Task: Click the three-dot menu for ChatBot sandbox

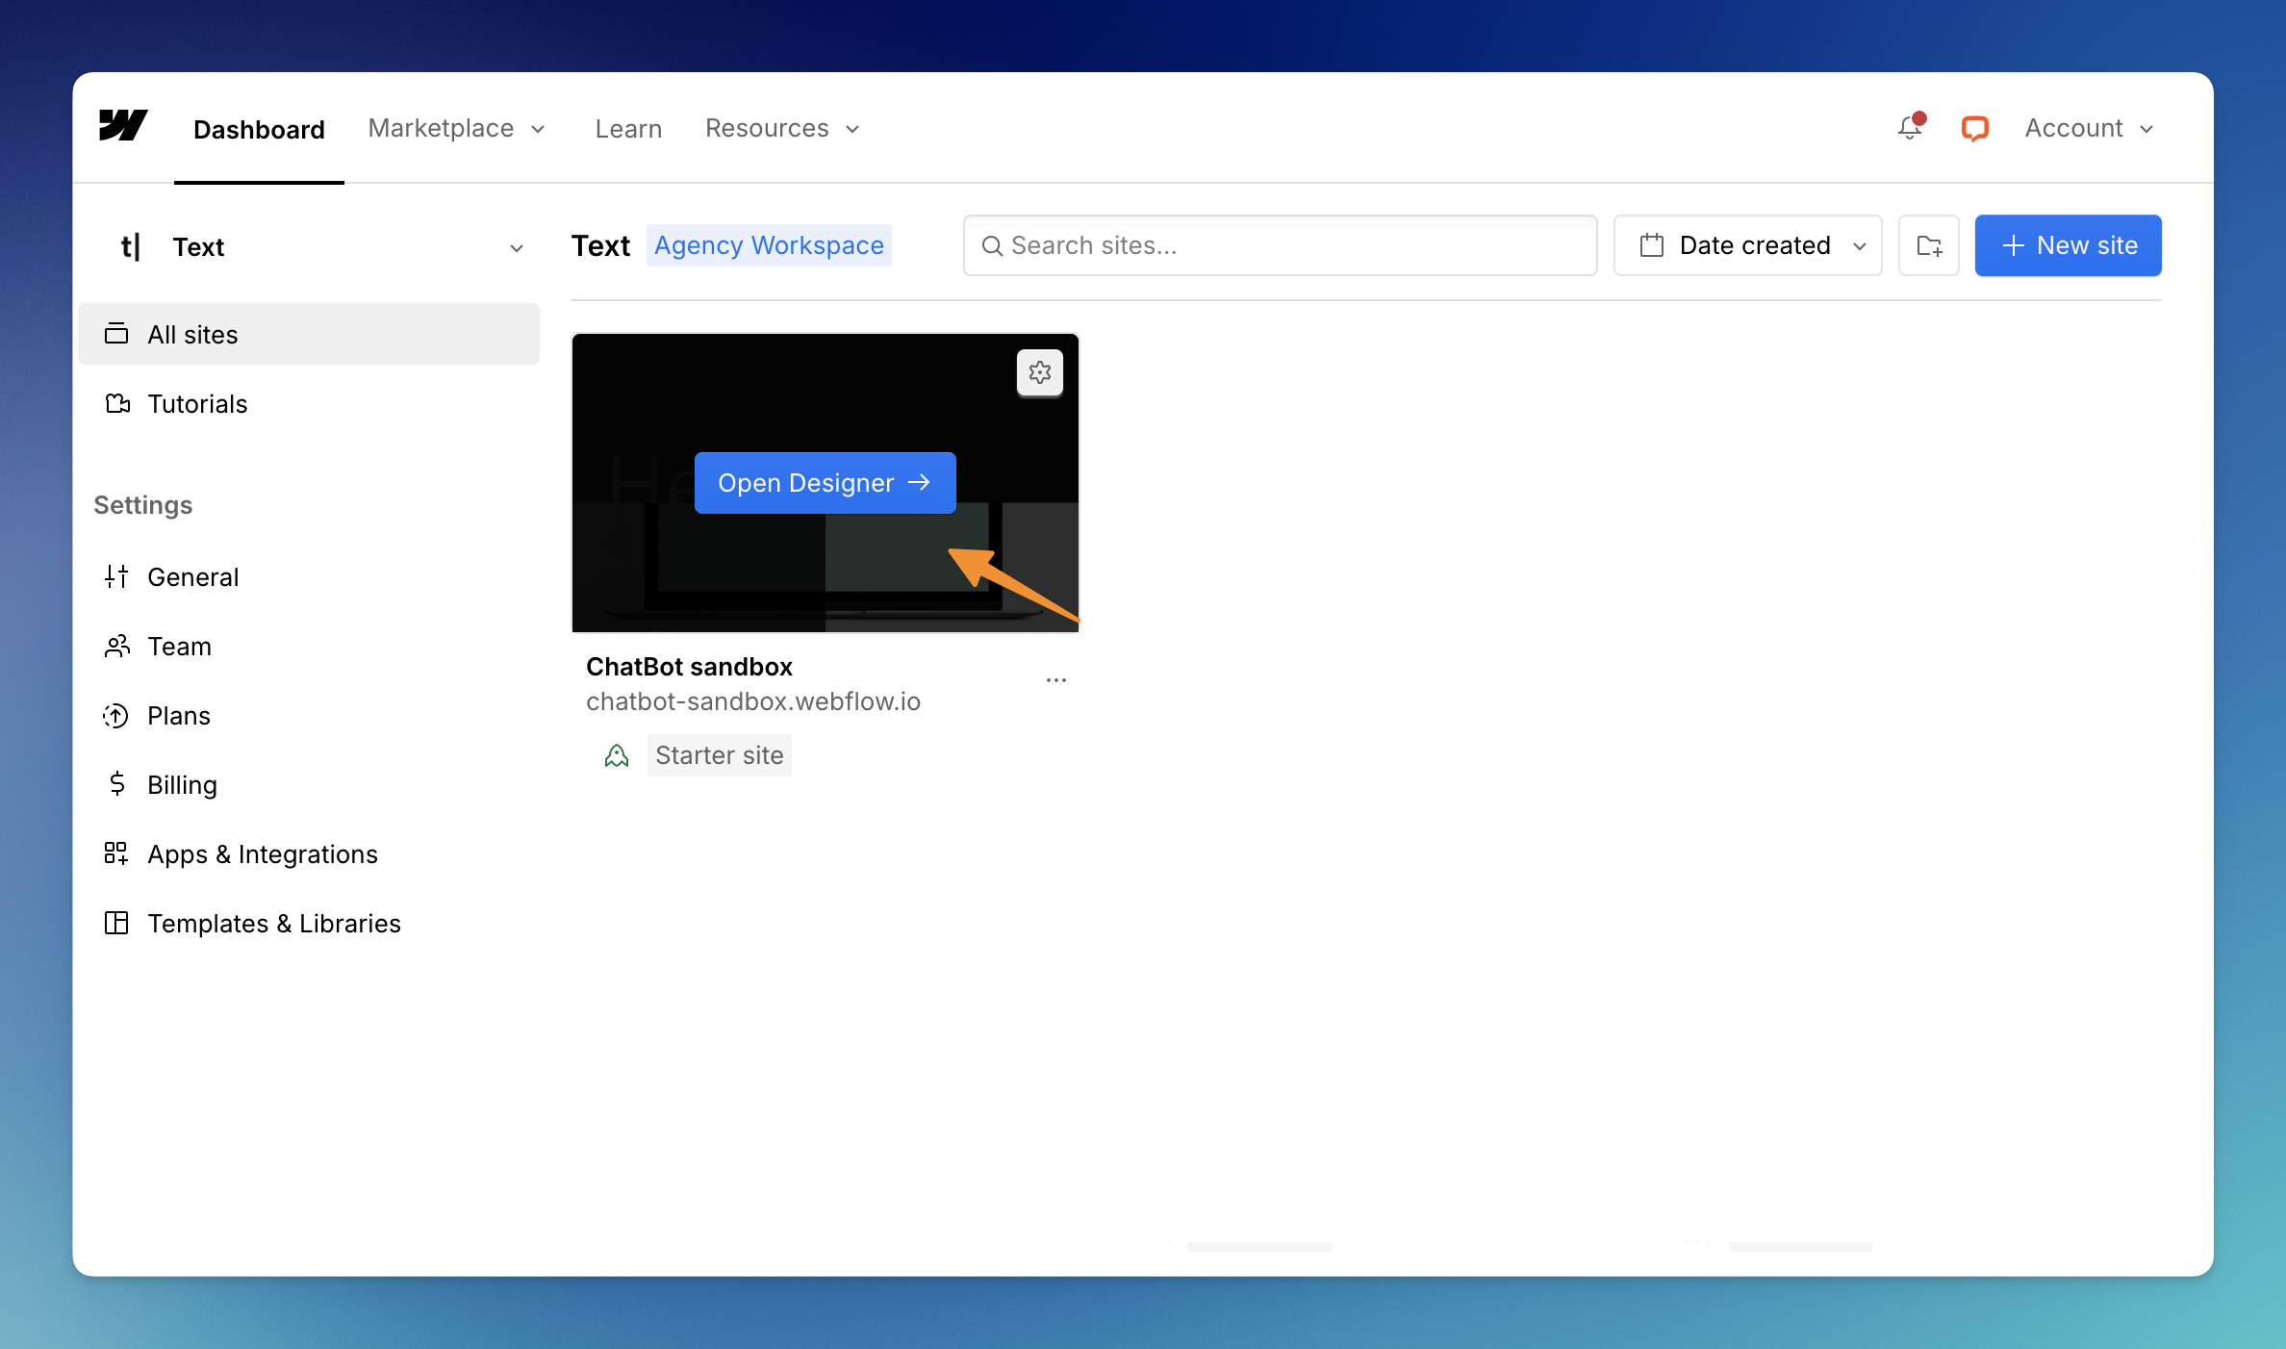Action: point(1055,680)
